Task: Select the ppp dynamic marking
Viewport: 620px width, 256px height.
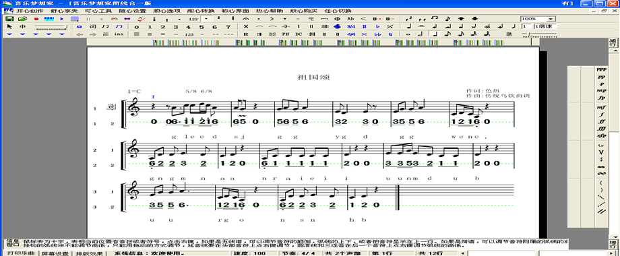Action: [601, 69]
